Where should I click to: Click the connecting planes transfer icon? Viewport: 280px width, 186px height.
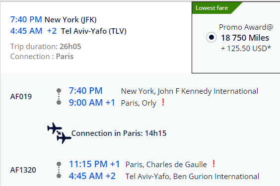59,133
